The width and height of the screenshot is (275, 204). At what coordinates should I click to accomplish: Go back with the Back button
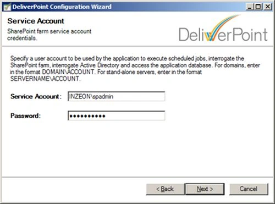point(165,189)
